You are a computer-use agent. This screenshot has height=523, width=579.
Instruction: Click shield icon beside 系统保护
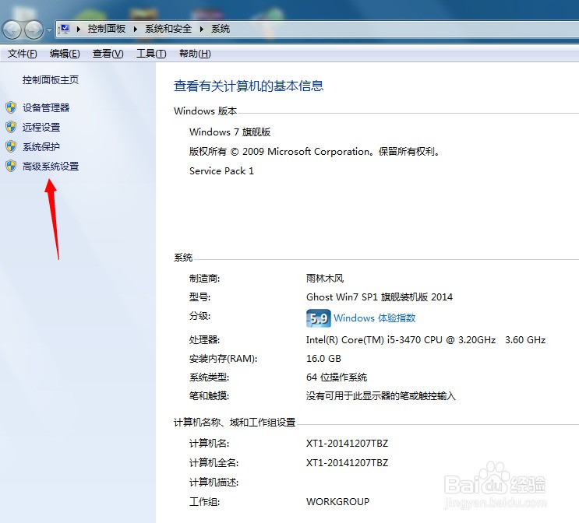coord(11,147)
